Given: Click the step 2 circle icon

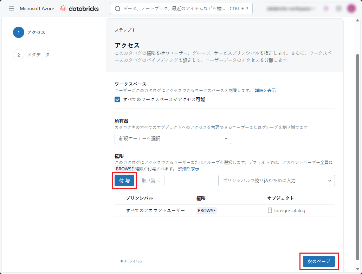Looking at the screenshot, I should pyautogui.click(x=19, y=55).
